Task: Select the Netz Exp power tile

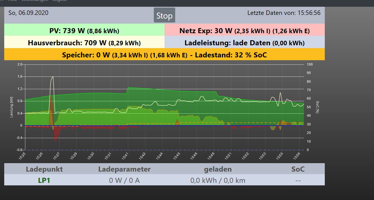Action: coord(244,31)
